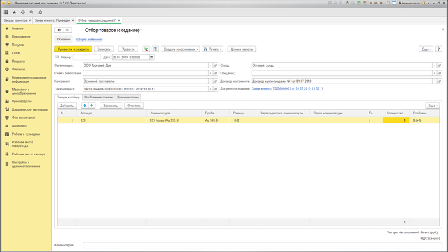448x252 pixels.
Task: Select Склад in the sidebar
Action: (16, 53)
